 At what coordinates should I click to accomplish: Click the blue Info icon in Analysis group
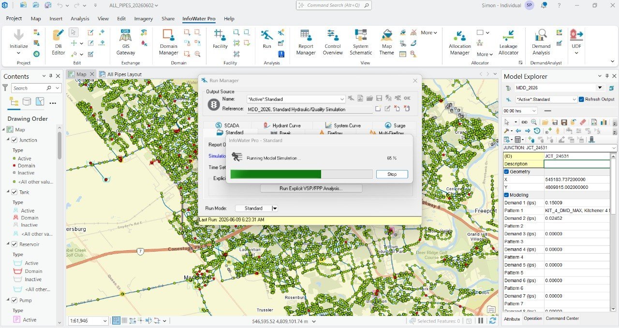pyautogui.click(x=281, y=54)
